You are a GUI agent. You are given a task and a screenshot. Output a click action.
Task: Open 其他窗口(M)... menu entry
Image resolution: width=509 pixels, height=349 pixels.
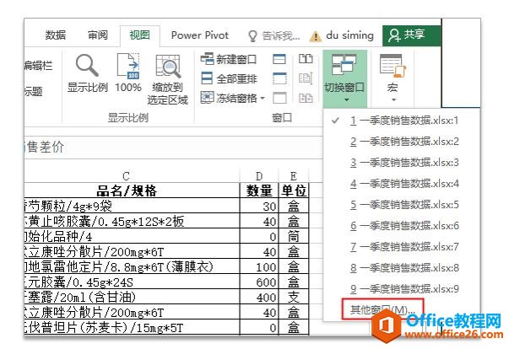coord(382,310)
